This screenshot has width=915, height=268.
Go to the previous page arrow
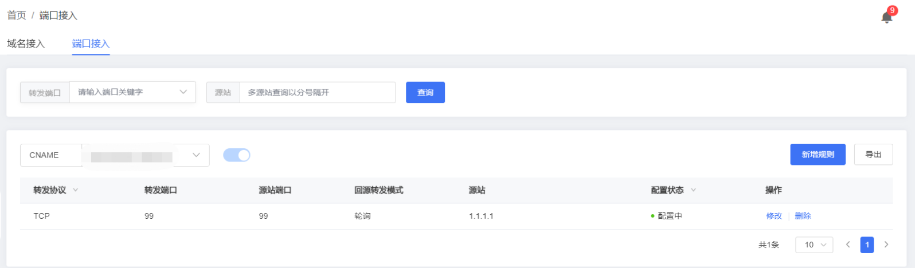(x=848, y=245)
